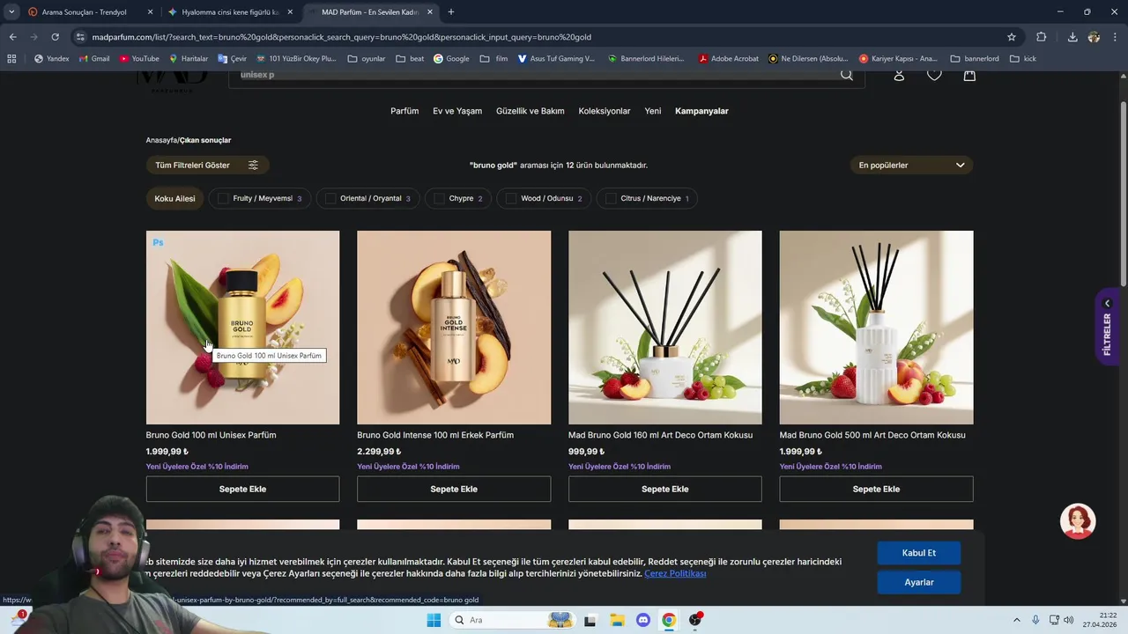
Task: Open the bannerlord bookmarks folder
Action: pyautogui.click(x=975, y=59)
